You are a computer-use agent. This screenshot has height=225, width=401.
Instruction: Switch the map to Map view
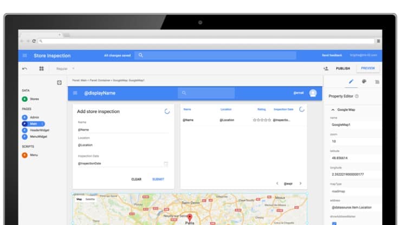79,199
